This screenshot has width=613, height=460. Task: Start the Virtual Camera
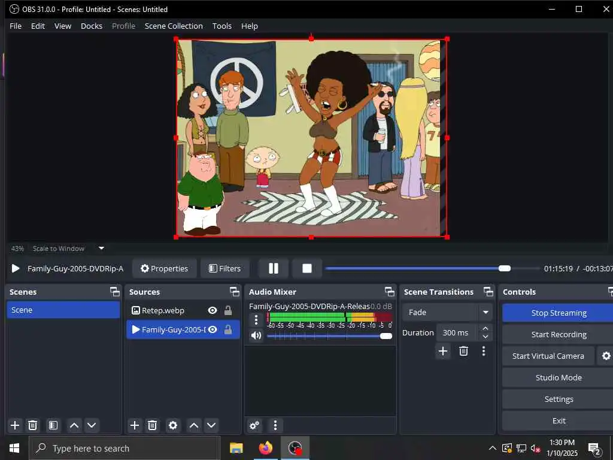pos(548,356)
